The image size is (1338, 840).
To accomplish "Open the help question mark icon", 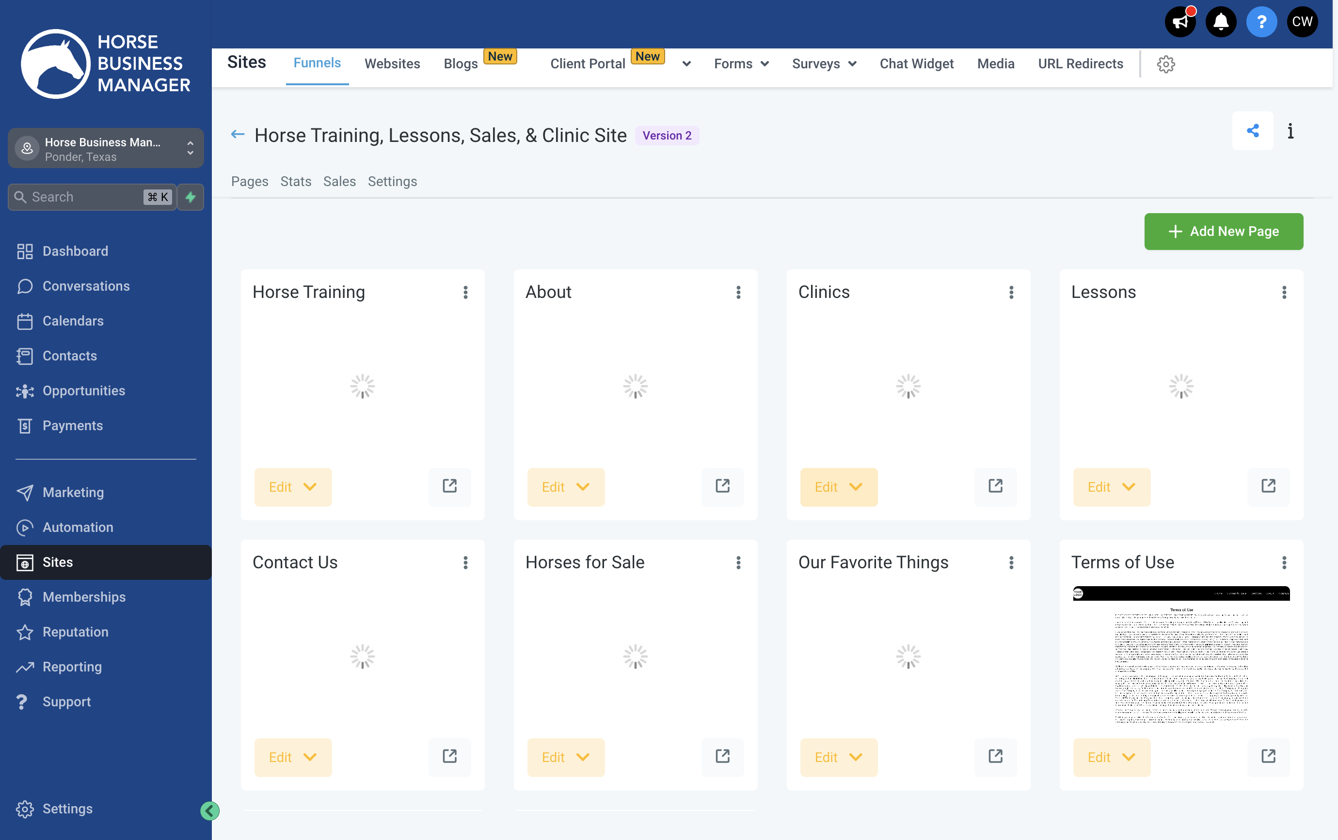I will 1261,22.
